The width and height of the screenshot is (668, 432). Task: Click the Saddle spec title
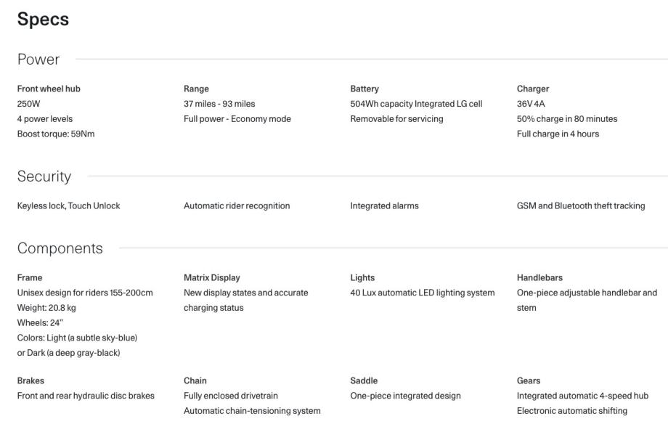coord(364,381)
